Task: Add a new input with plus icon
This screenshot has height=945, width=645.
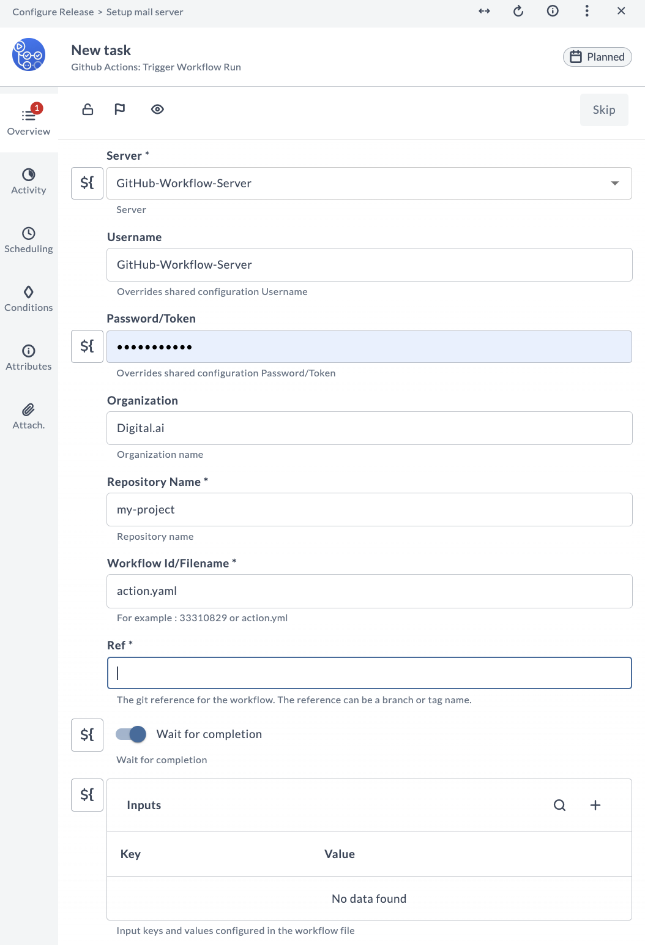Action: click(x=595, y=805)
